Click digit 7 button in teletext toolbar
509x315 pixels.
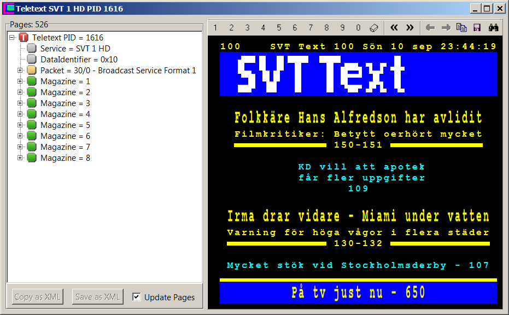[311, 27]
